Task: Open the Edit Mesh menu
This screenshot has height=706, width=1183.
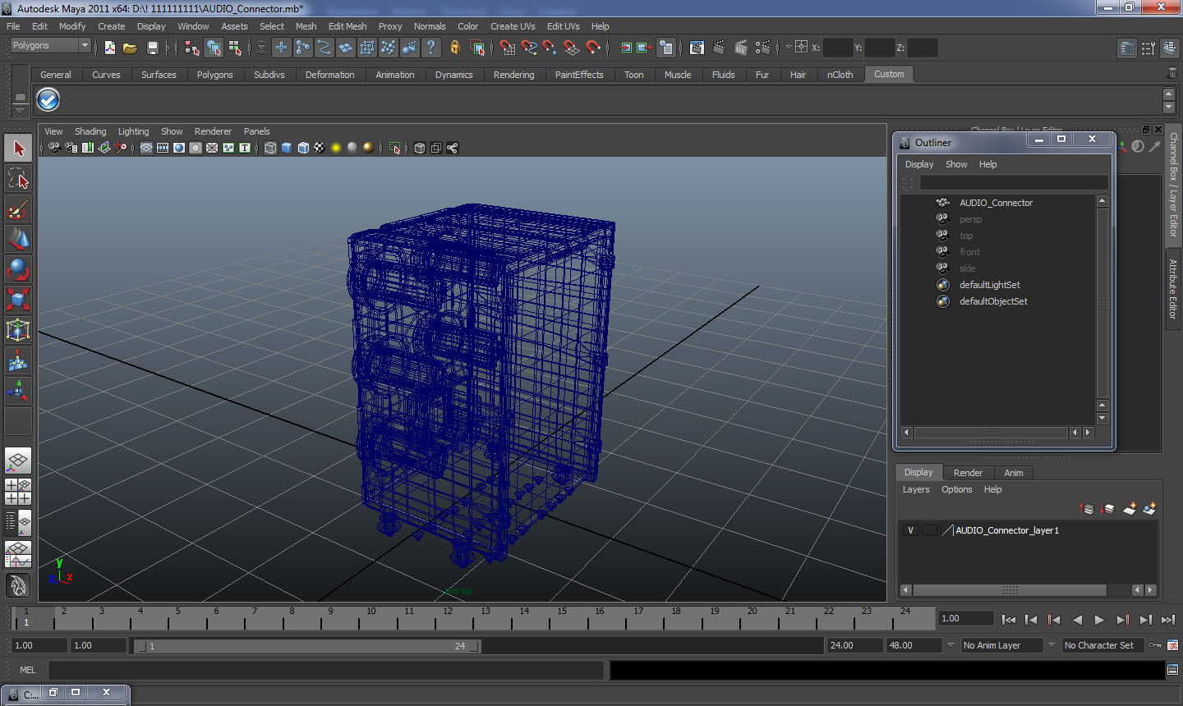Action: click(348, 26)
